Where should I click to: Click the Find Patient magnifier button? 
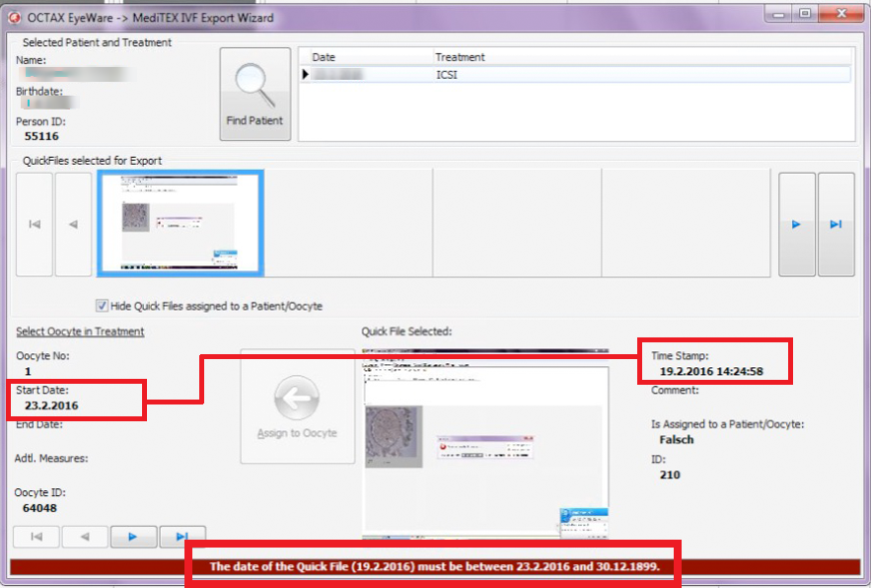[x=254, y=94]
